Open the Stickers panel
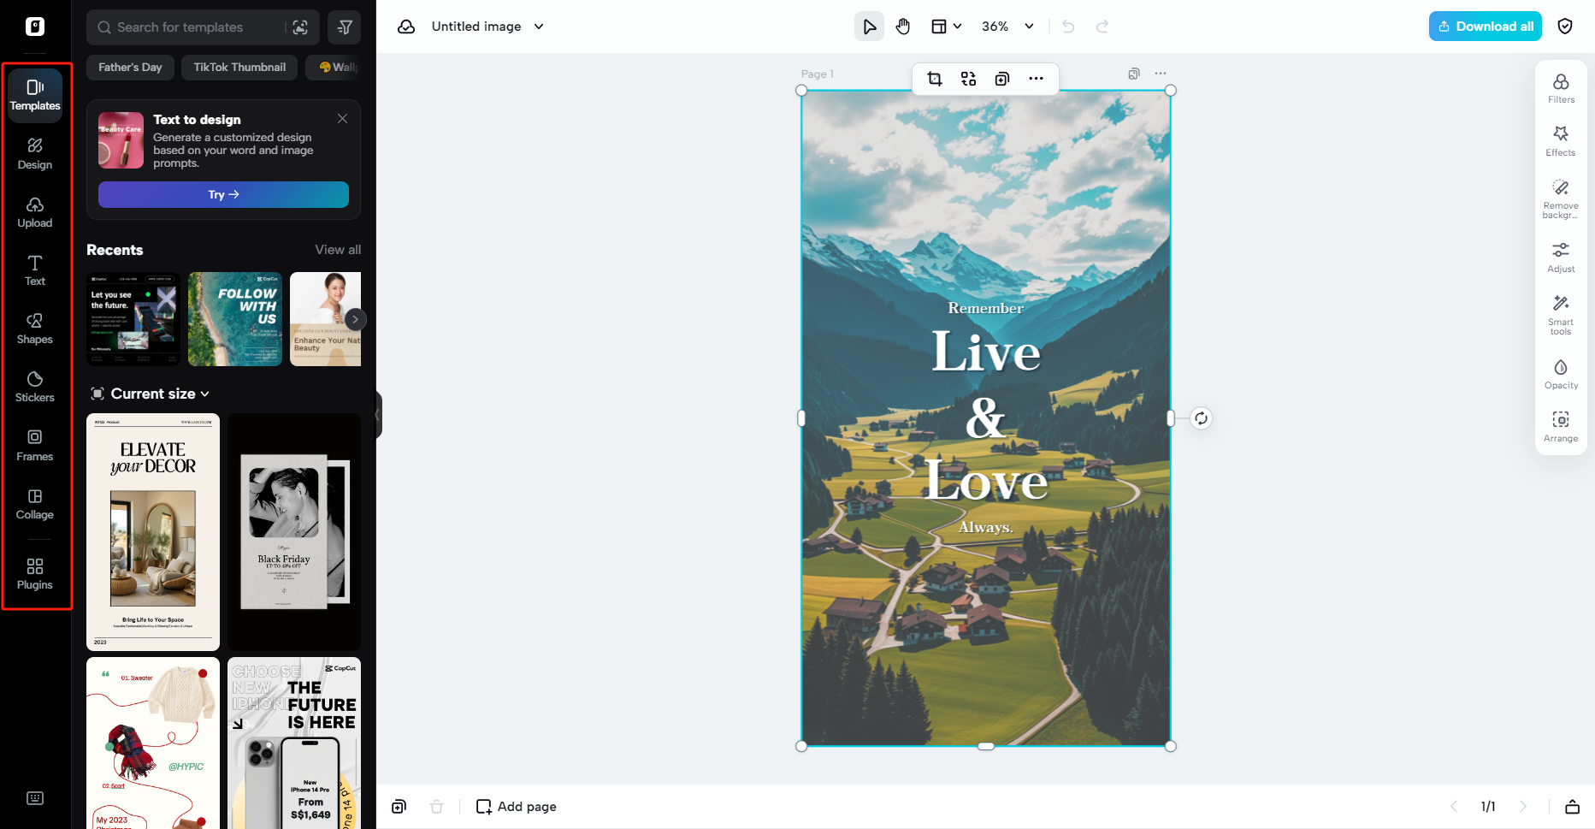 [35, 387]
